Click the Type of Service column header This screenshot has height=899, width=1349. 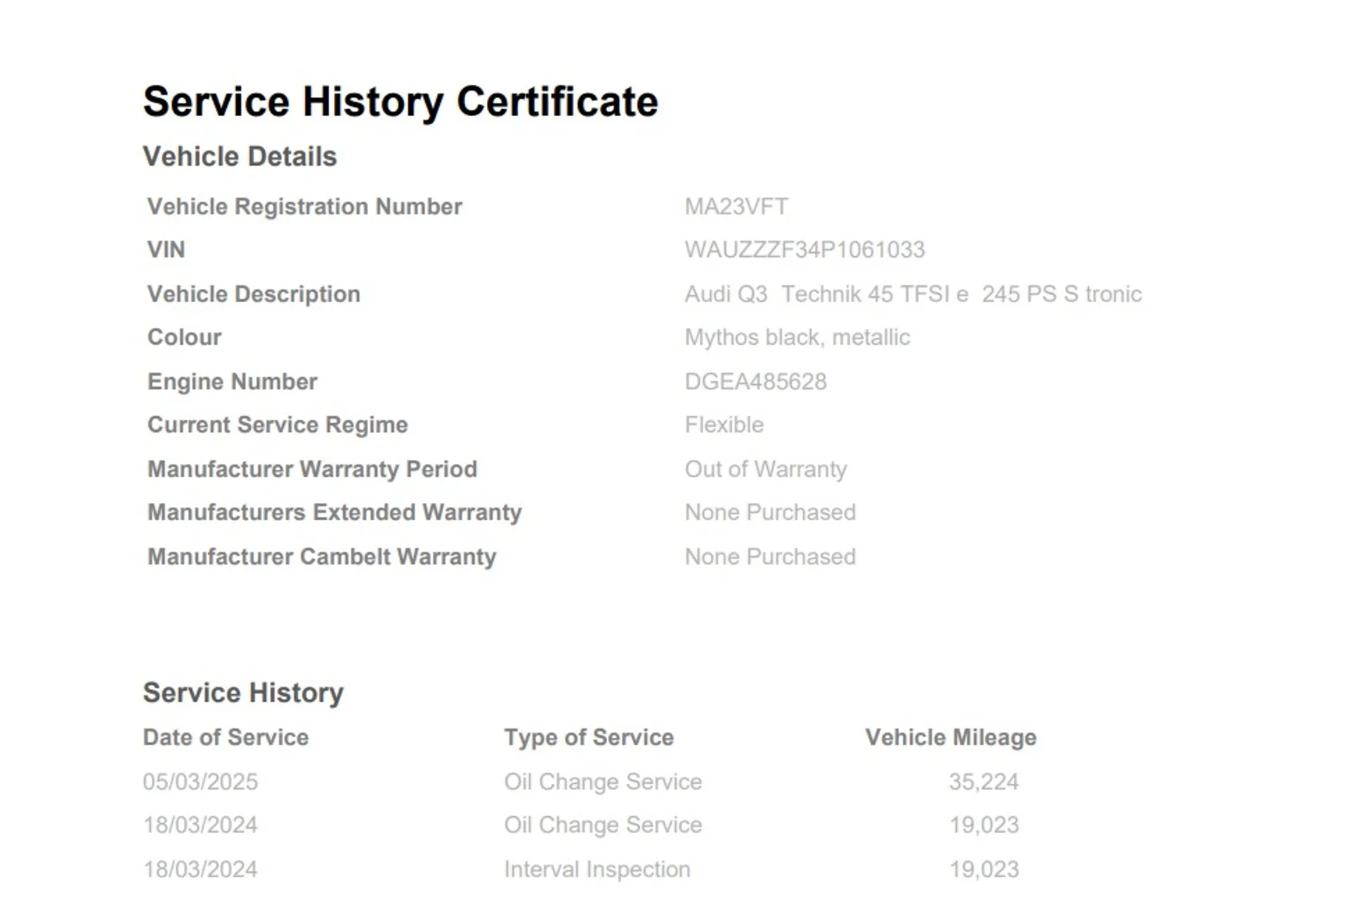coord(589,737)
